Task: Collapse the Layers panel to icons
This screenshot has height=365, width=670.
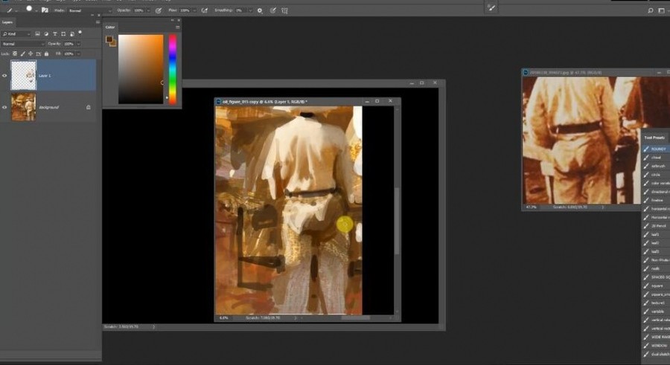Action: click(92, 15)
